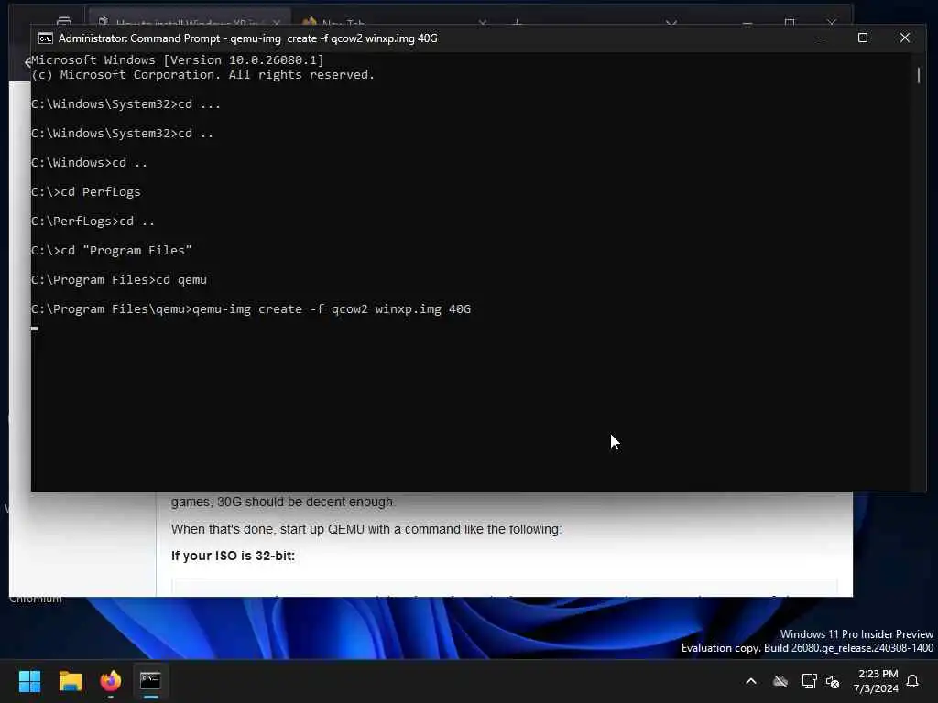938x703 pixels.
Task: Click the 'cd qemu' command line
Action: tap(118, 280)
